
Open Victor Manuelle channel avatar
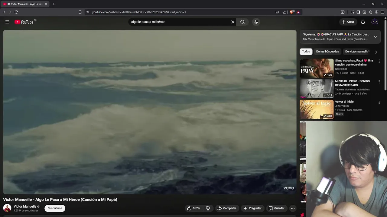click(x=7, y=208)
